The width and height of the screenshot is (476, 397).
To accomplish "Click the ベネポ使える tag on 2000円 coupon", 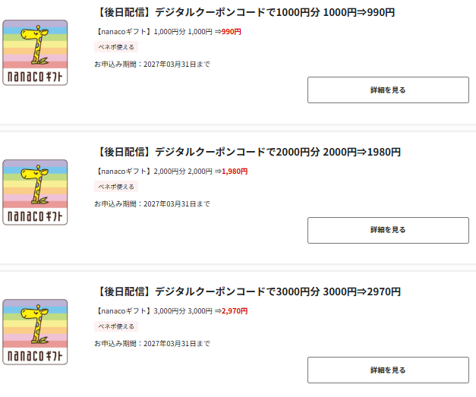I will (x=116, y=186).
